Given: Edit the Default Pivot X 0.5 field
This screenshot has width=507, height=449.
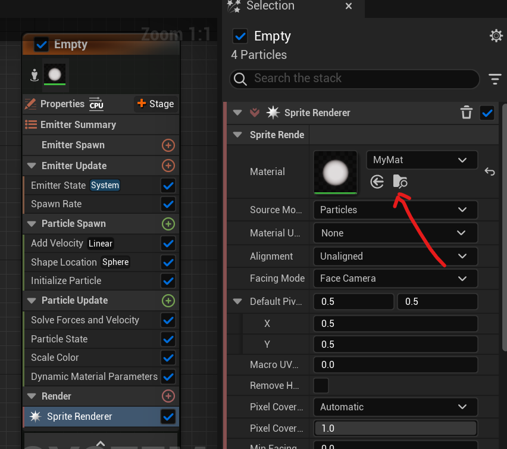Looking at the screenshot, I should tap(396, 324).
